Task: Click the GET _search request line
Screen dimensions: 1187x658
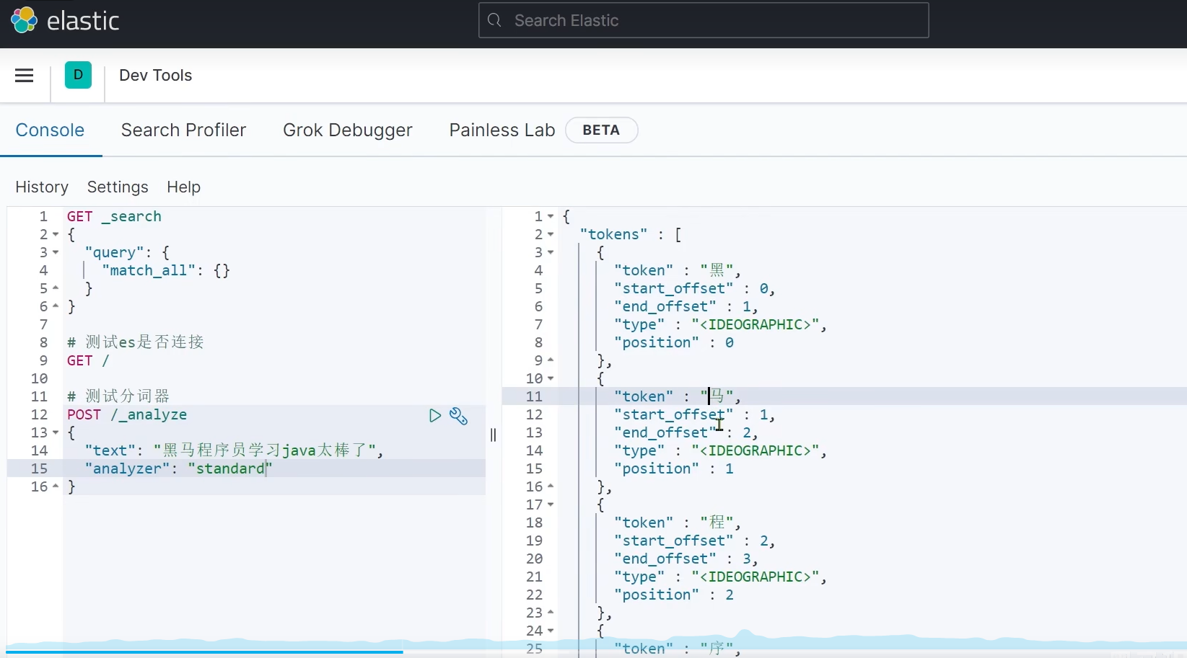Action: click(x=114, y=216)
